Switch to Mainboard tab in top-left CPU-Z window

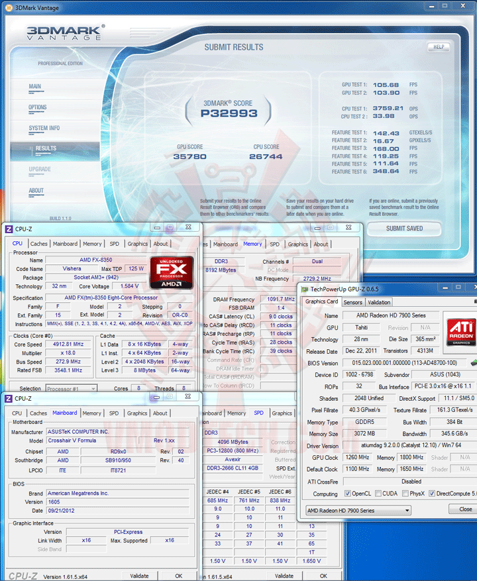(65, 244)
